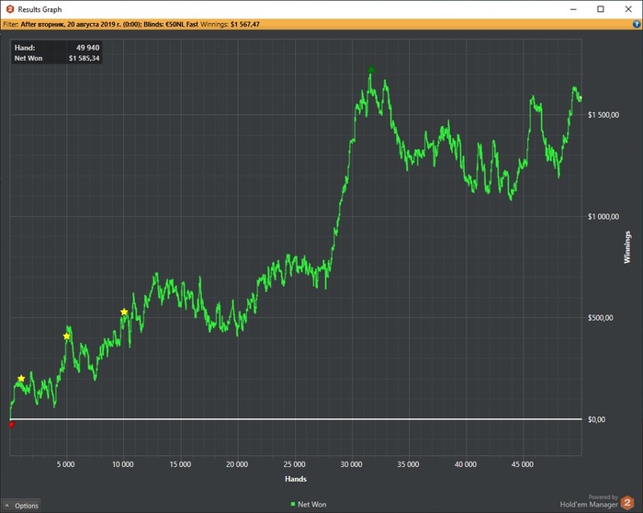This screenshot has height=513, width=643.
Task: Maximize the Results Graph window
Action: click(601, 9)
